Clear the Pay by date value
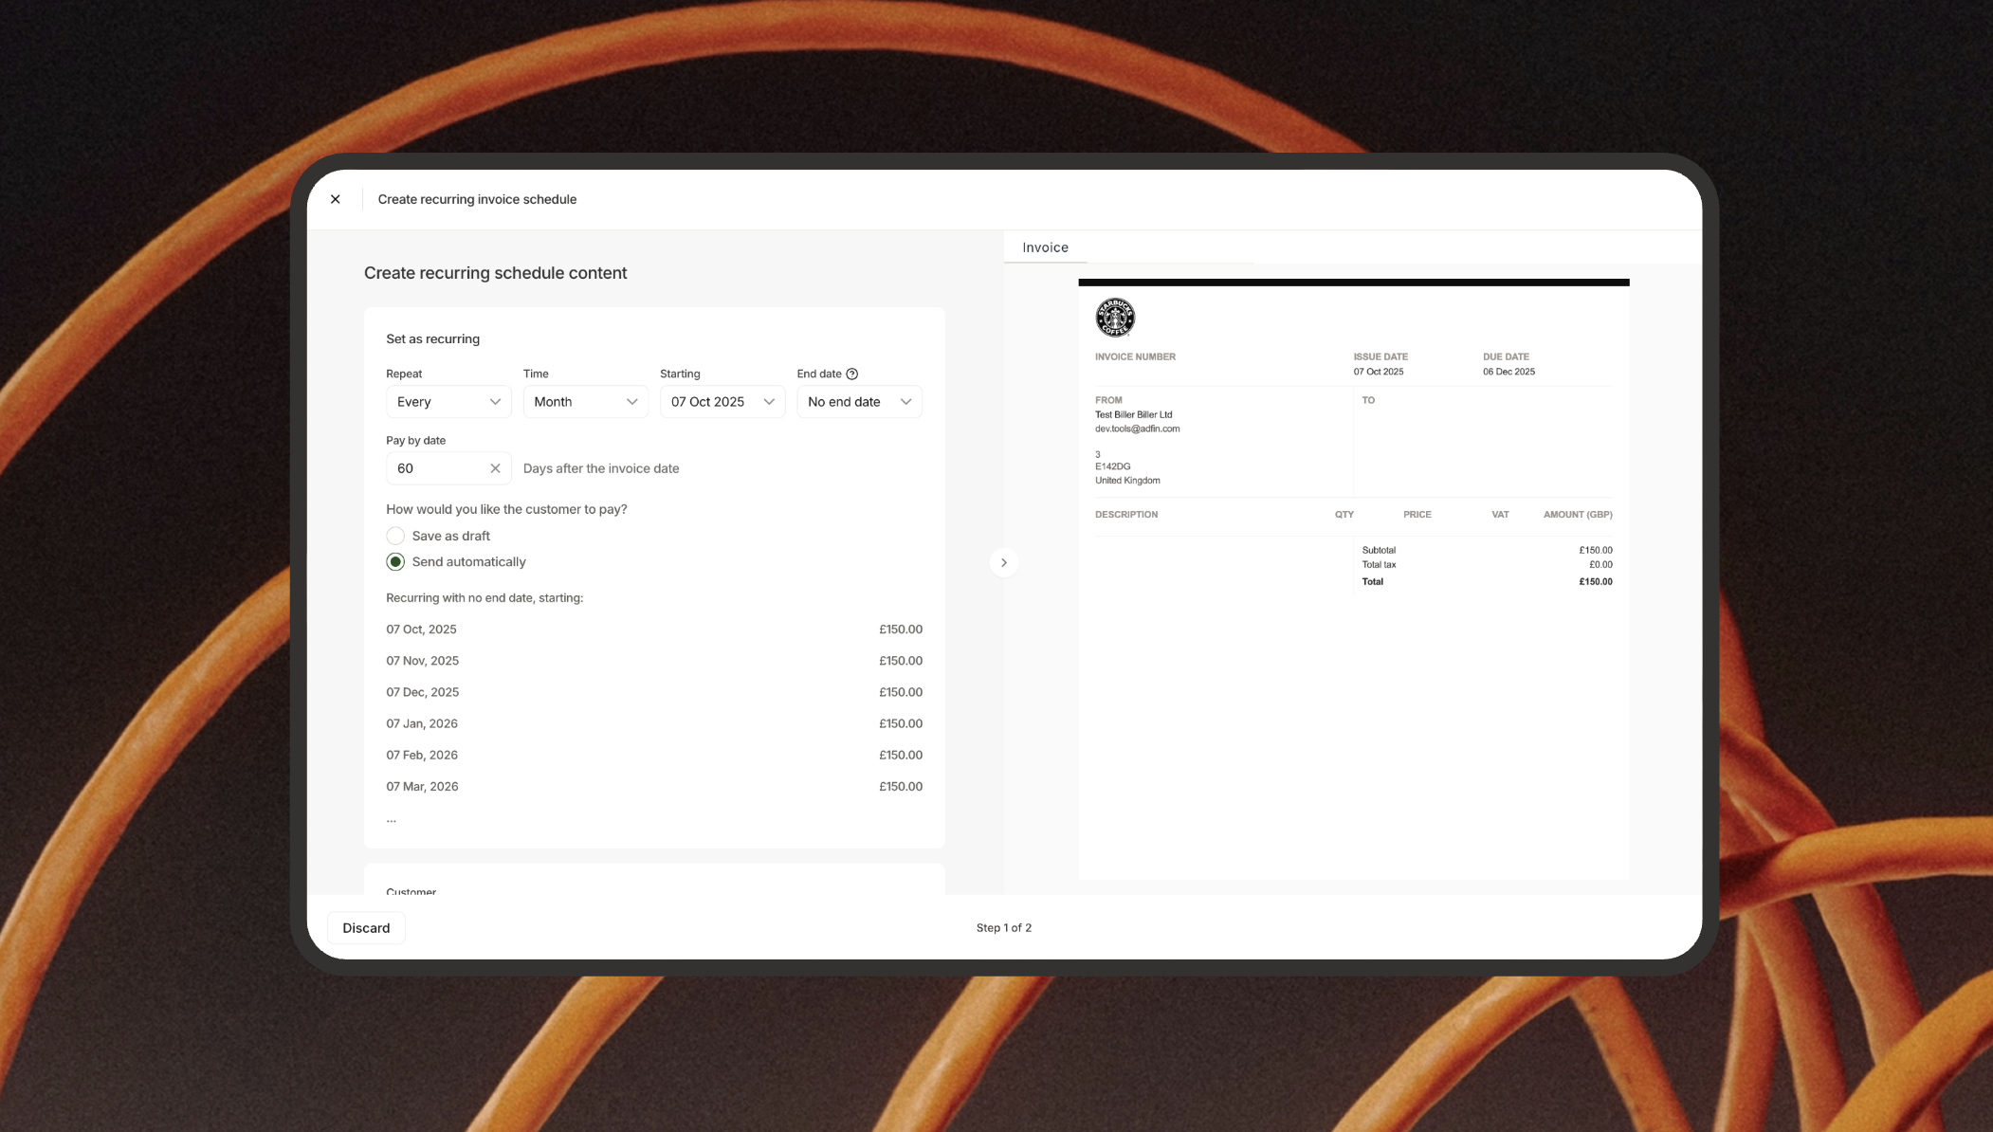The width and height of the screenshot is (1993, 1132). pos(495,468)
